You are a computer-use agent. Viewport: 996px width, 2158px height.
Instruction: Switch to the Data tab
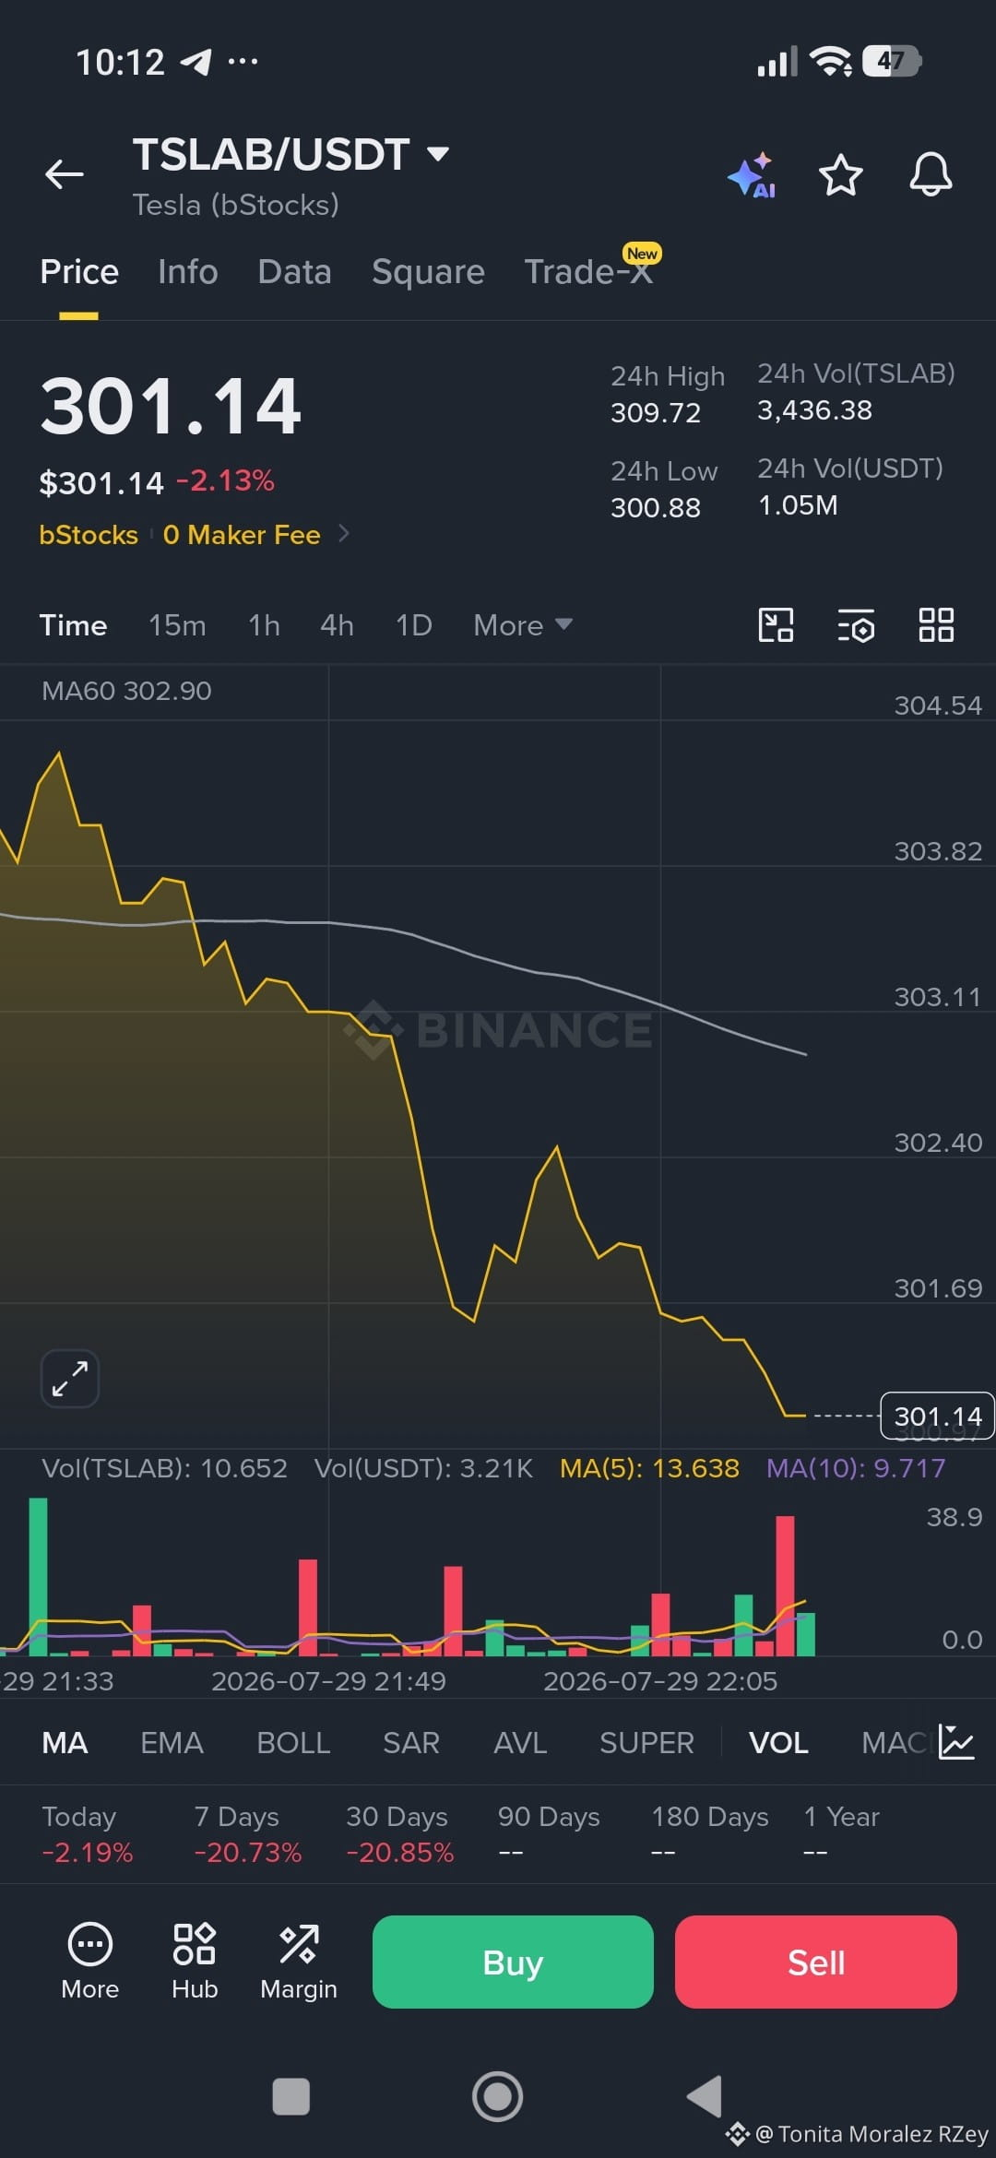294,272
